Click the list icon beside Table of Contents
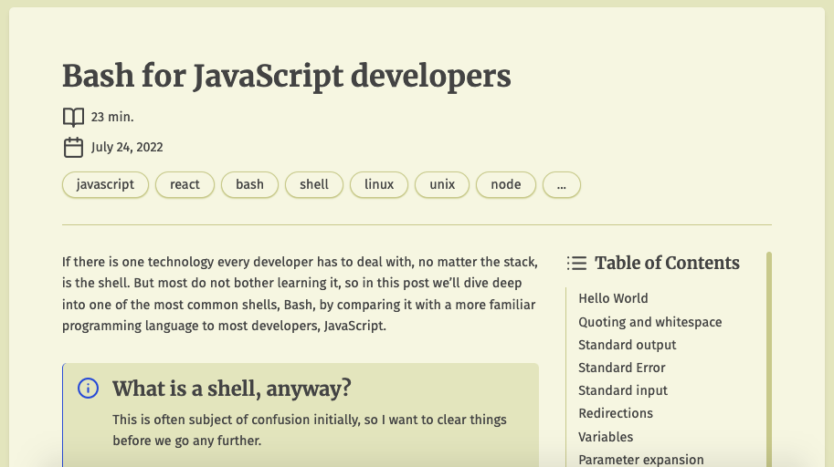 pyautogui.click(x=576, y=263)
